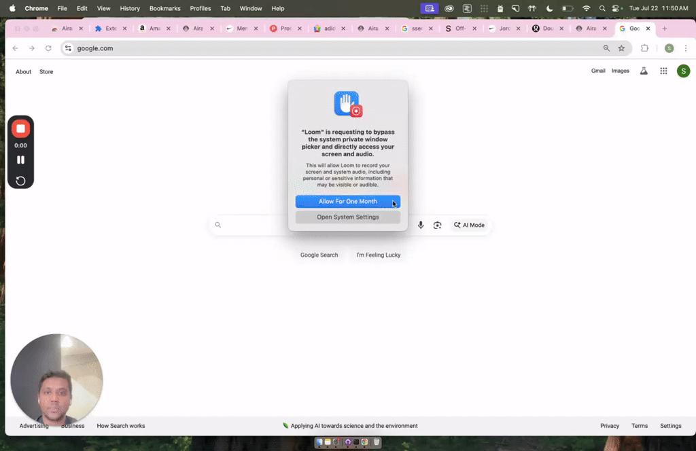Open Google Lens search by image

point(437,225)
